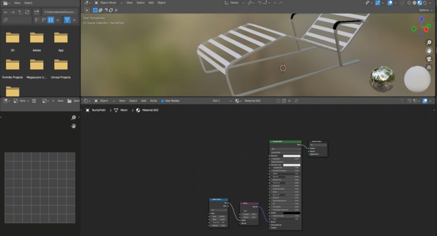Refresh the file browser listing

click(27, 12)
